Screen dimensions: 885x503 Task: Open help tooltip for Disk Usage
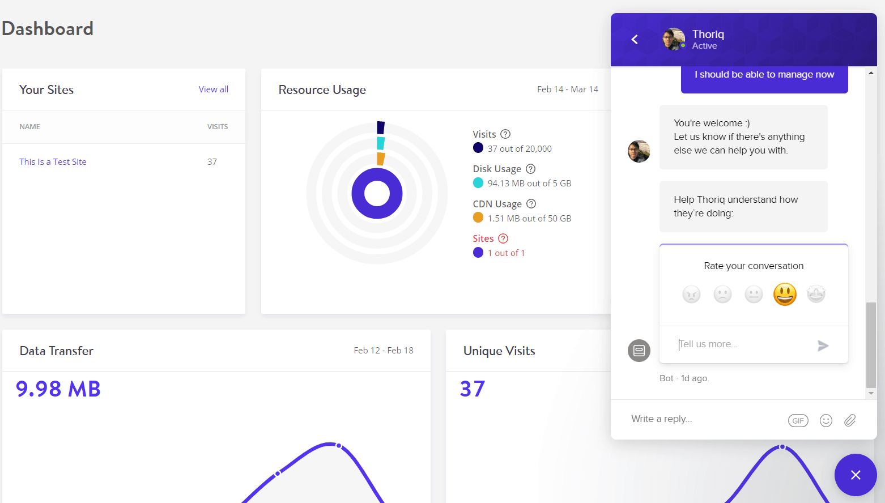(x=530, y=168)
